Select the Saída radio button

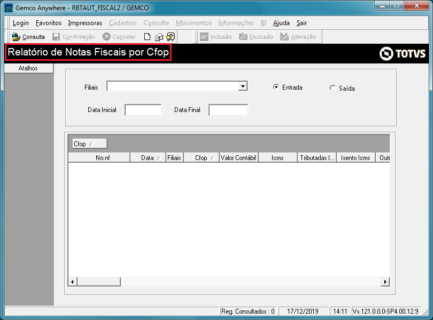[333, 88]
